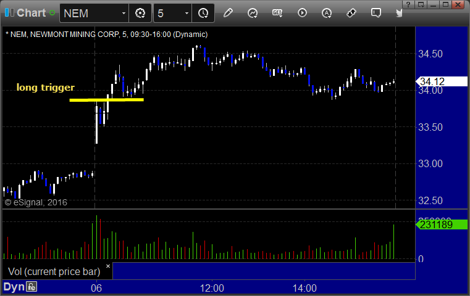Click the 12:00 time axis label
Screen dimensions: 470x296
pyautogui.click(x=212, y=288)
